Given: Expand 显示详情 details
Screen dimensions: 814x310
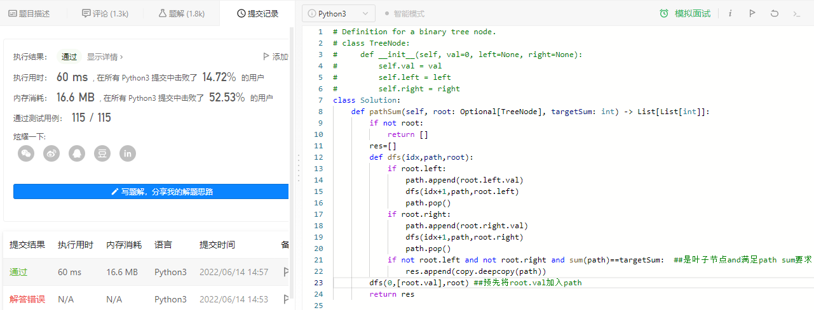Looking at the screenshot, I should [x=105, y=56].
